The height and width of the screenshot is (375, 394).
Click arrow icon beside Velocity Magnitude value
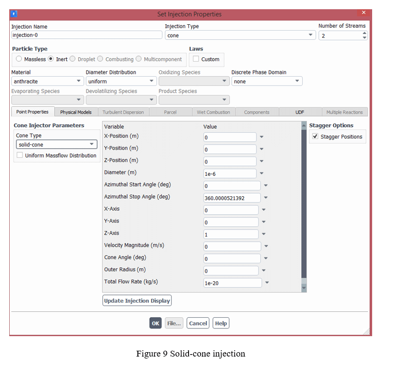(266, 247)
